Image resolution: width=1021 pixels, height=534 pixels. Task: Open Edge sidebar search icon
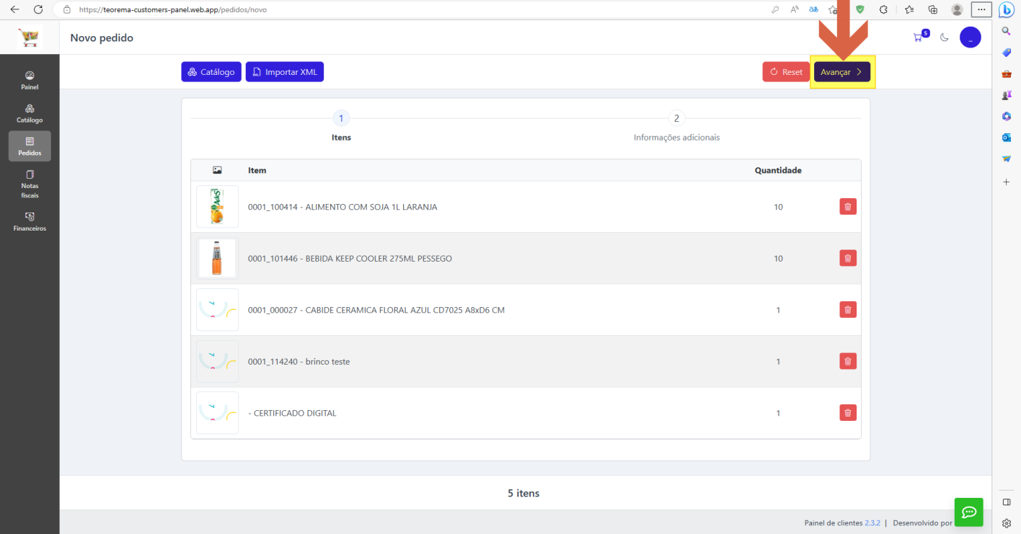[x=1007, y=31]
